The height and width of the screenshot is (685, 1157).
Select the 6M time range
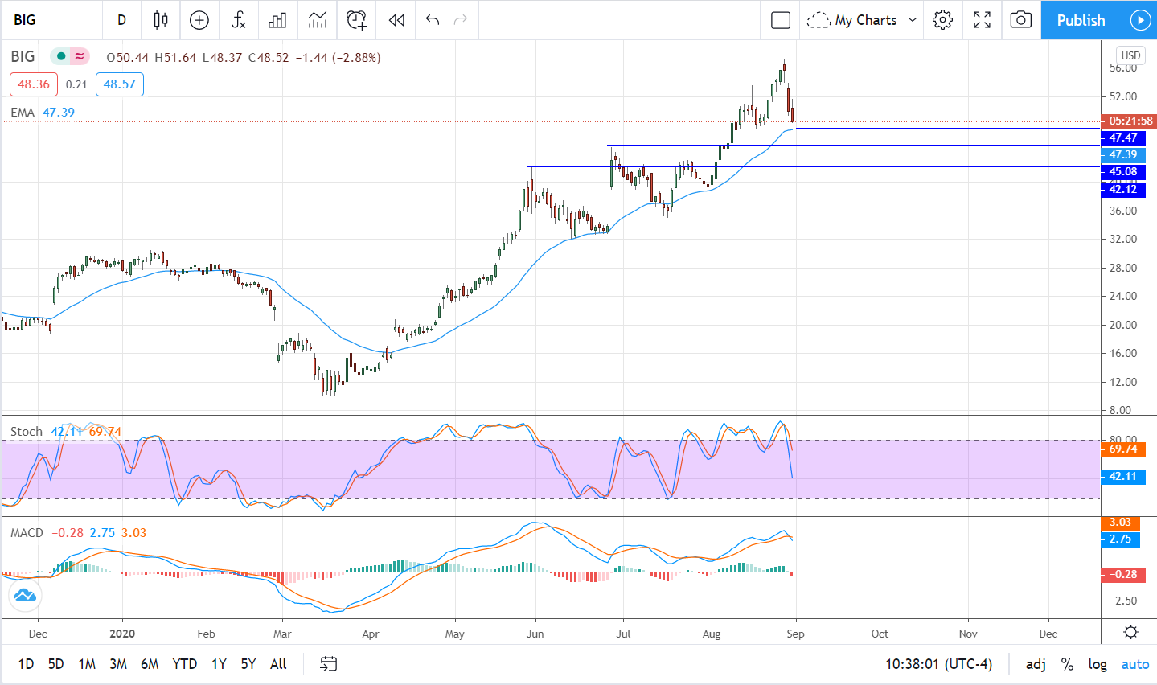click(150, 664)
